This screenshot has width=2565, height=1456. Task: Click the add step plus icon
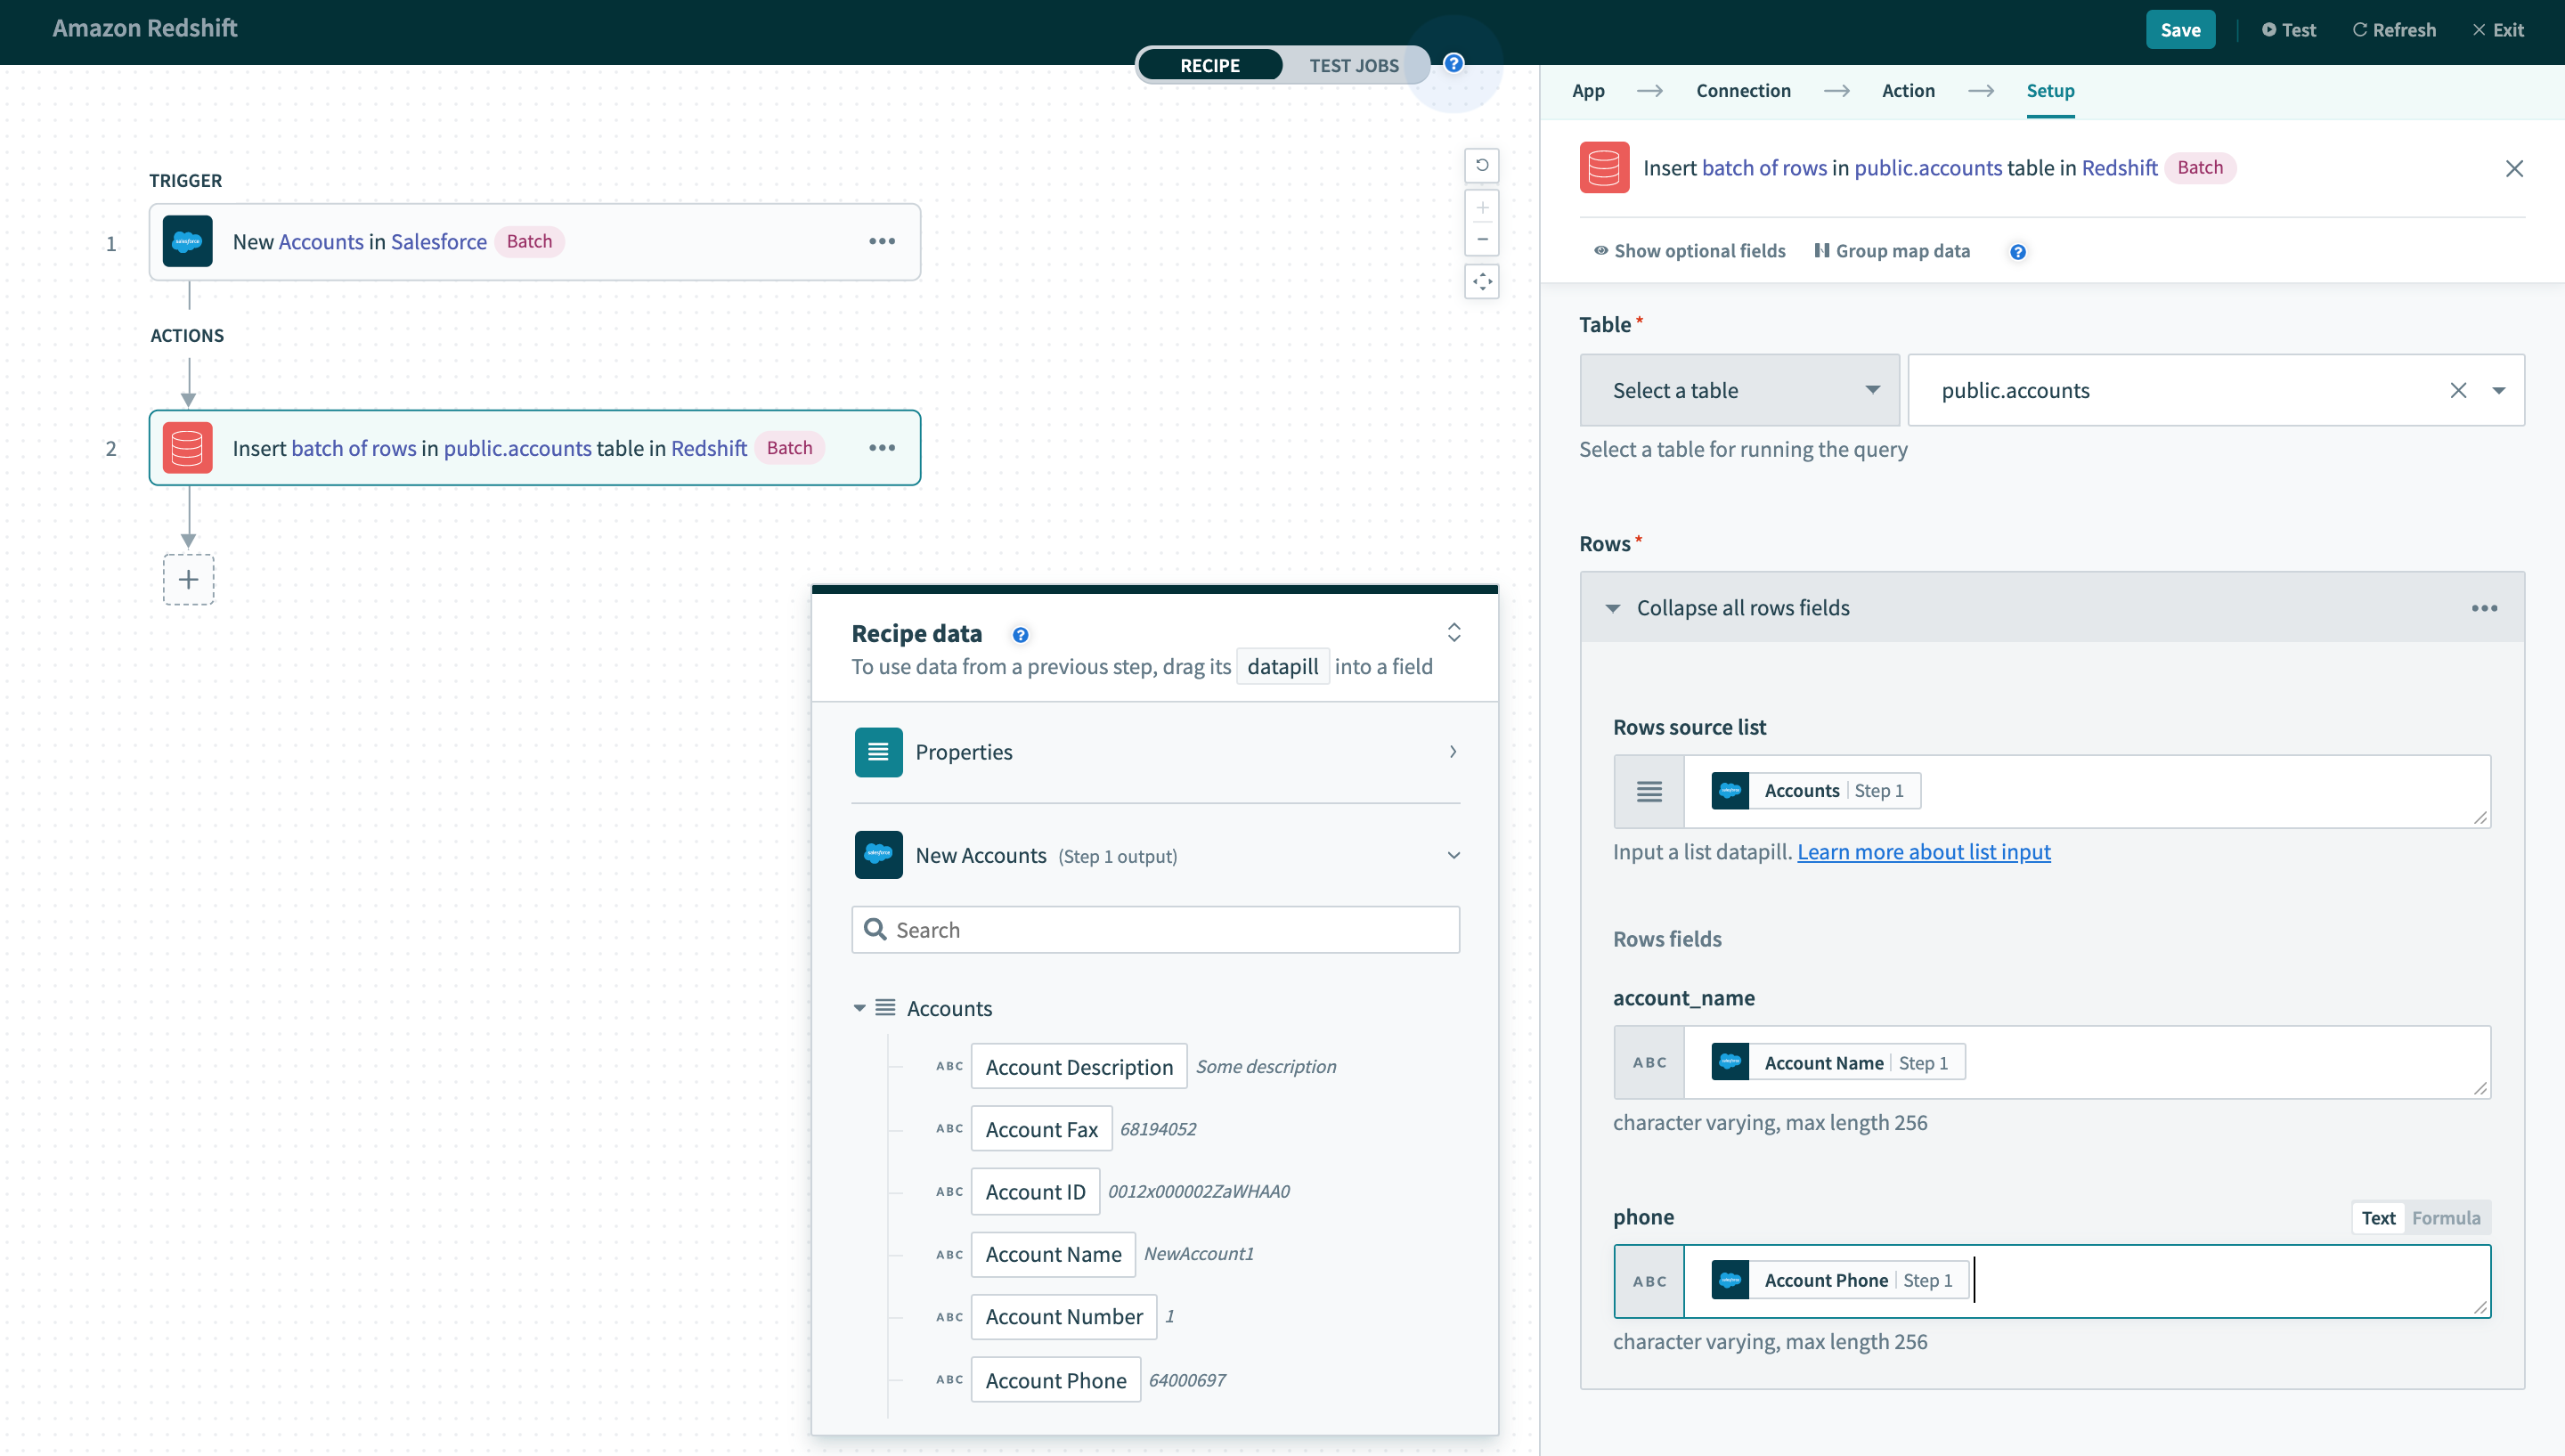[x=188, y=580]
